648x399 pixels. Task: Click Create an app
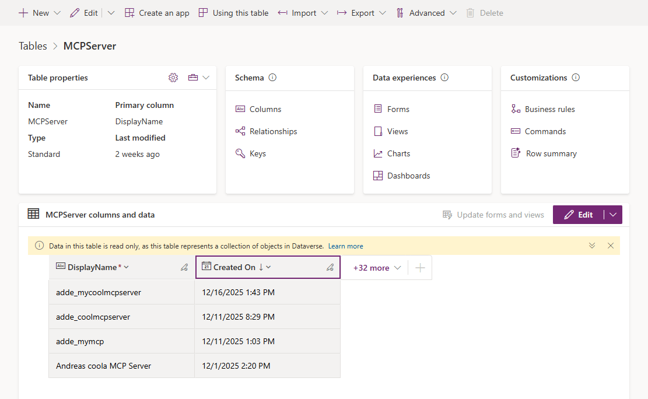157,13
